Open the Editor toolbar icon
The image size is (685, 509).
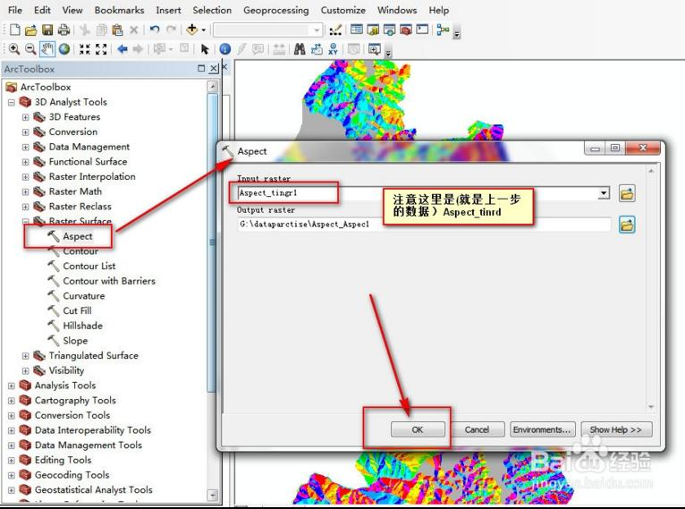coord(335,30)
